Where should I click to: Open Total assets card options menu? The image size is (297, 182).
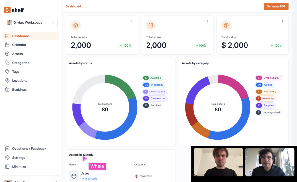coord(132,22)
